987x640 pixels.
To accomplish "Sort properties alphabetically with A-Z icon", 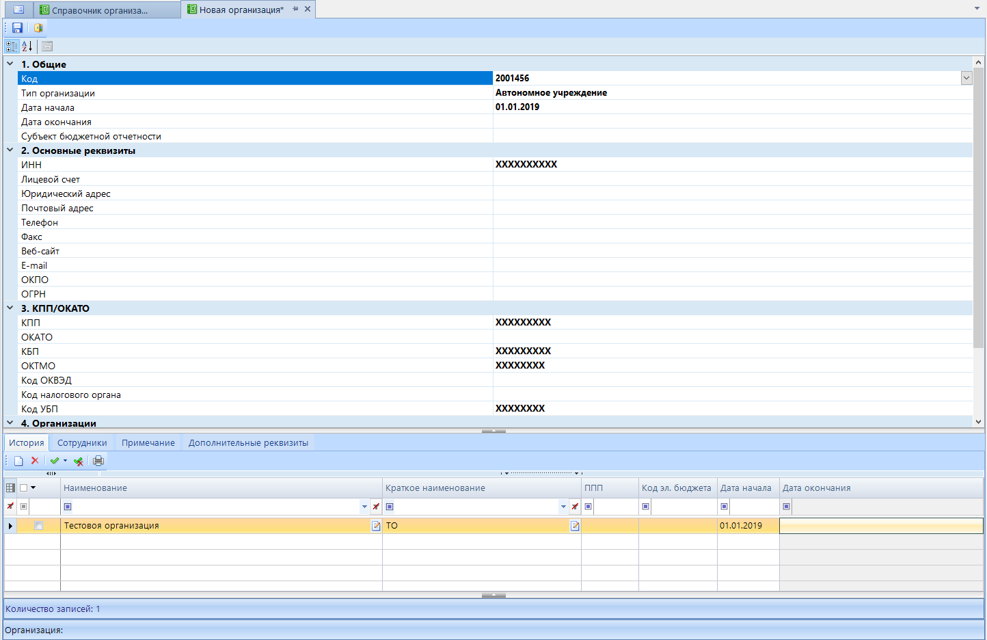I will [27, 46].
